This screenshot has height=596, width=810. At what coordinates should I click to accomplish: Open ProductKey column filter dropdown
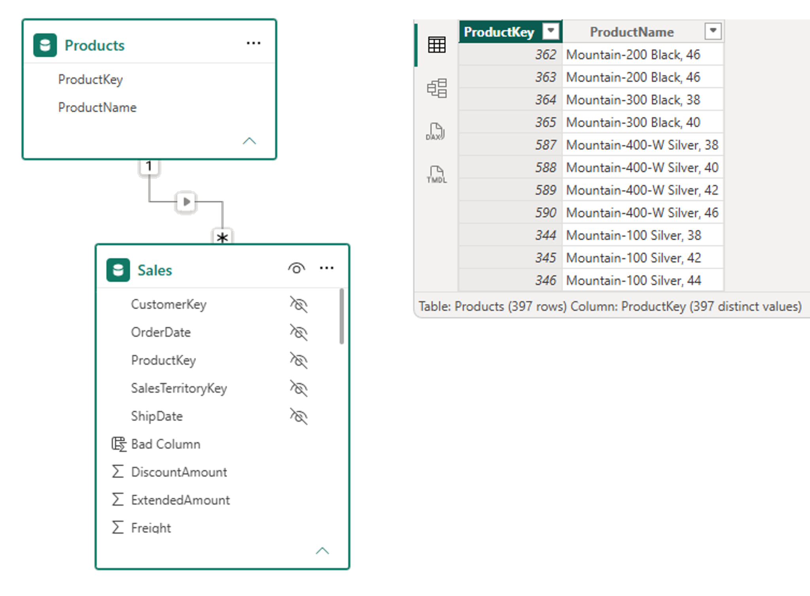pos(551,31)
